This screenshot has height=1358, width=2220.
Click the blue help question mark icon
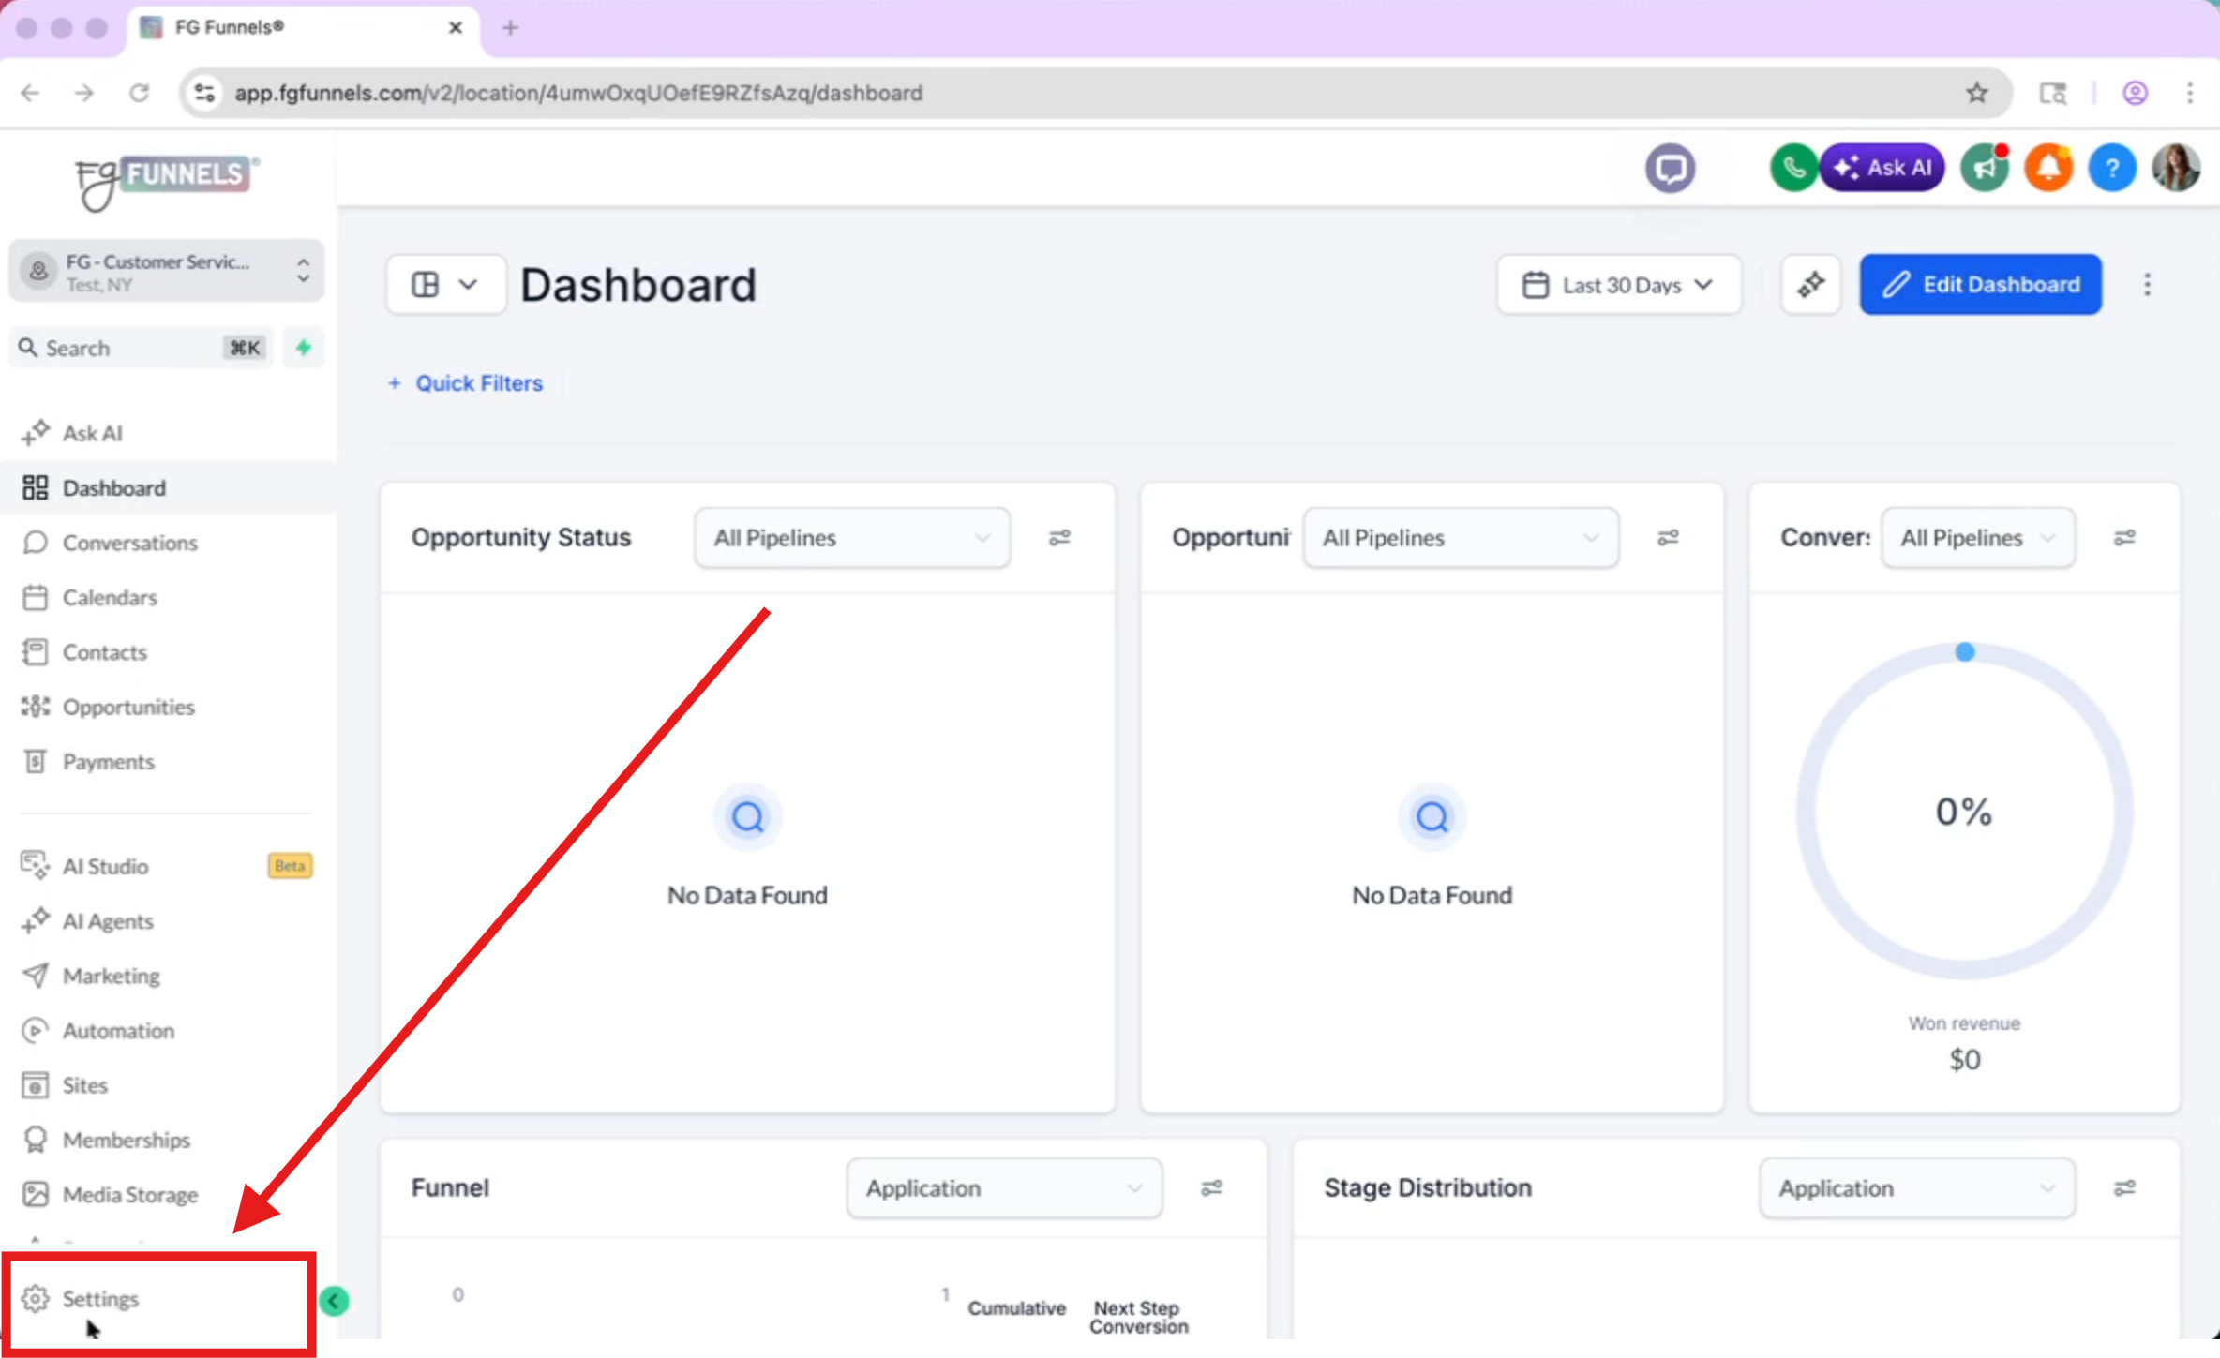pyautogui.click(x=2112, y=169)
